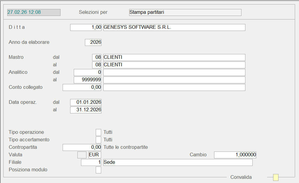Focus the Analitico dal field
Viewport: 299px width, 183px height.
[x=87, y=72]
